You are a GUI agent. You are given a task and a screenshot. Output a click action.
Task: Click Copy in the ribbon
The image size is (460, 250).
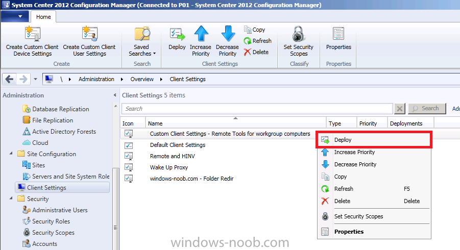pyautogui.click(x=254, y=30)
